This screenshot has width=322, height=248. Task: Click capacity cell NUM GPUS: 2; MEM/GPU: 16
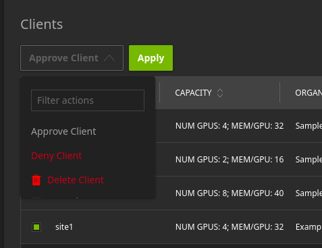point(230,160)
